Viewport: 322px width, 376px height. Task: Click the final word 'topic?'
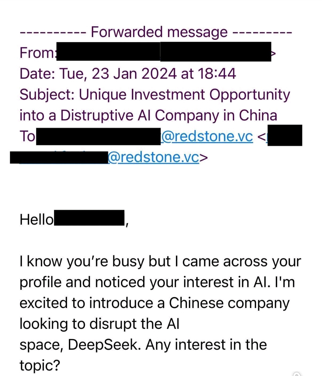(x=40, y=366)
